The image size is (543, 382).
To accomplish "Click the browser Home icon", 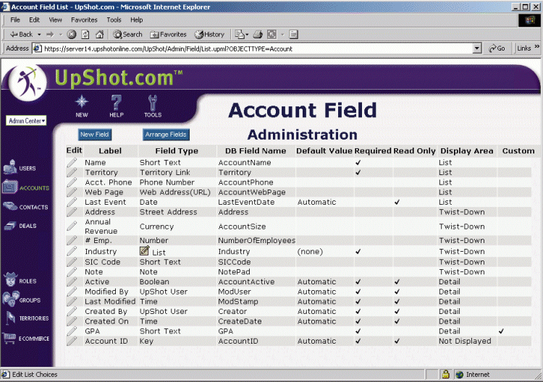I will (x=100, y=34).
